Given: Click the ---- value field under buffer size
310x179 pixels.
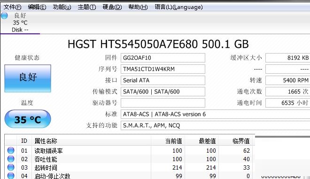Looking at the screenshot, I should tap(287, 69).
